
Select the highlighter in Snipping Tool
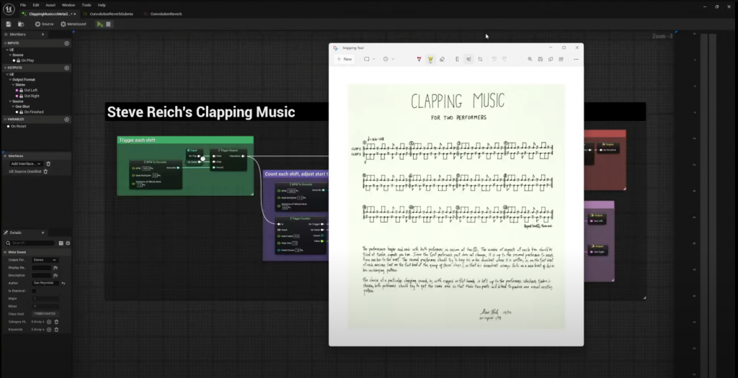(x=430, y=59)
